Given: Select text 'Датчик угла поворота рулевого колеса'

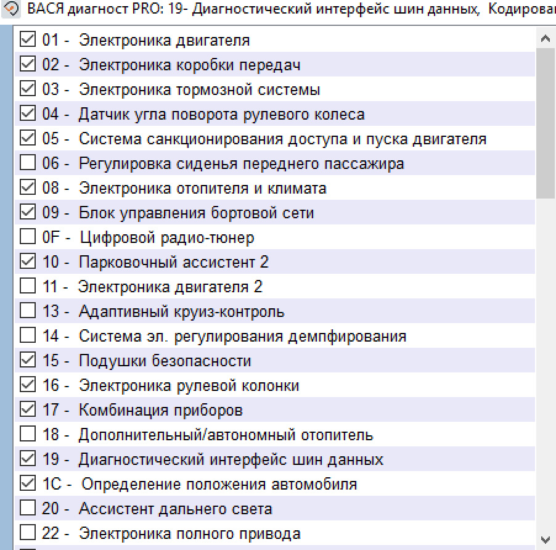Looking at the screenshot, I should click(x=222, y=114).
